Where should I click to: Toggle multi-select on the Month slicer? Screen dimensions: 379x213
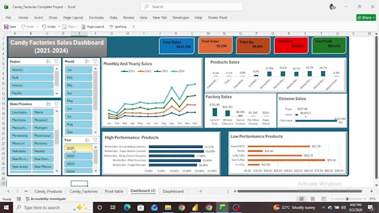click(x=87, y=62)
